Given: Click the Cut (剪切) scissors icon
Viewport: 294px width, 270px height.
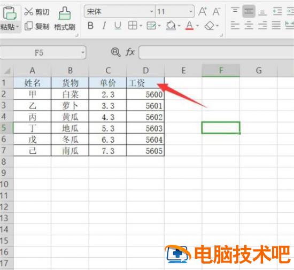Looking at the screenshot, I should [x=29, y=12].
